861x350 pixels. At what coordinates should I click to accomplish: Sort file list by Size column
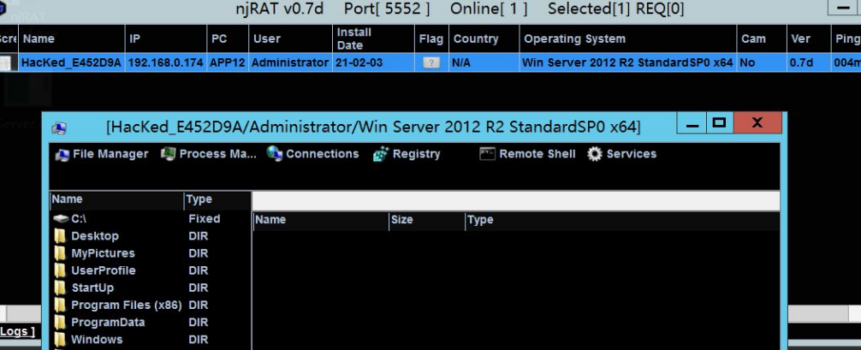point(427,220)
